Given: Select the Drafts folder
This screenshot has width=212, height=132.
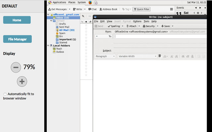Looking at the screenshot, I should [63, 24].
